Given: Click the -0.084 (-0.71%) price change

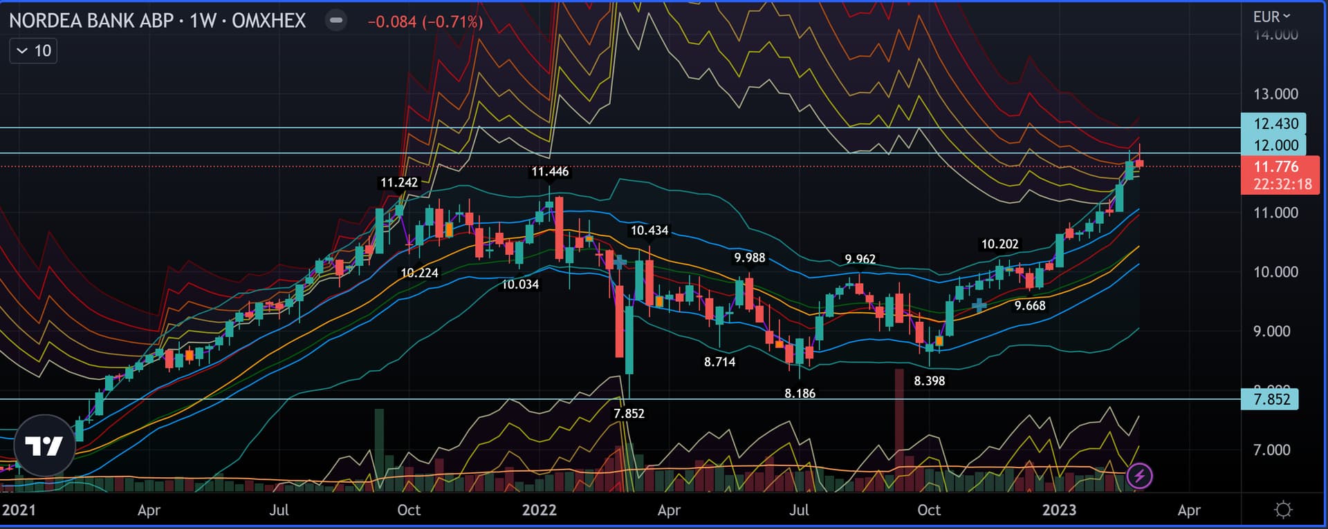Looking at the screenshot, I should (x=425, y=22).
